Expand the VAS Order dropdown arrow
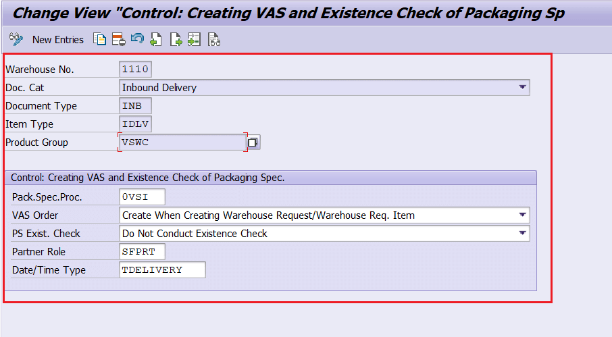This screenshot has width=612, height=337. tap(522, 215)
